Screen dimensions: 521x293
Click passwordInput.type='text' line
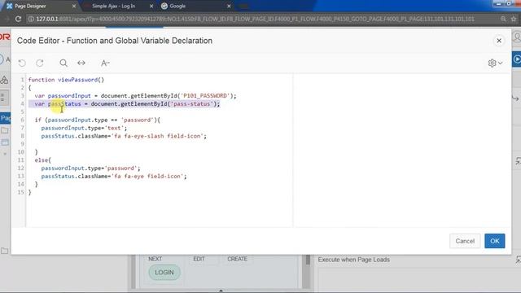84,128
